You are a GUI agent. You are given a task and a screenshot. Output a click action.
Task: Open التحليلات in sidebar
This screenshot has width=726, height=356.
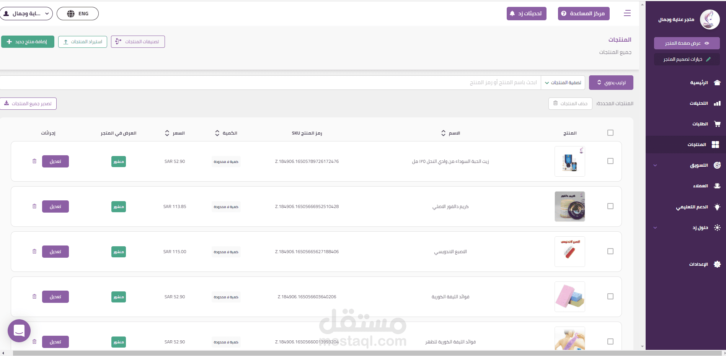coord(699,103)
